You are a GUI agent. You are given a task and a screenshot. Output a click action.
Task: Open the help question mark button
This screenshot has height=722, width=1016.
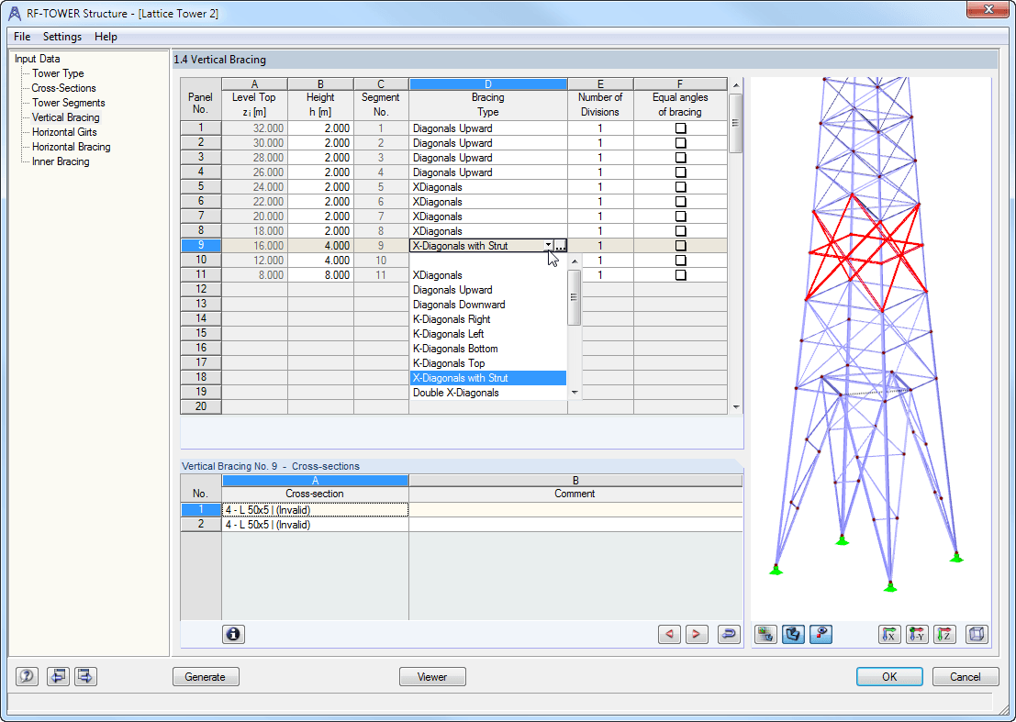[27, 677]
